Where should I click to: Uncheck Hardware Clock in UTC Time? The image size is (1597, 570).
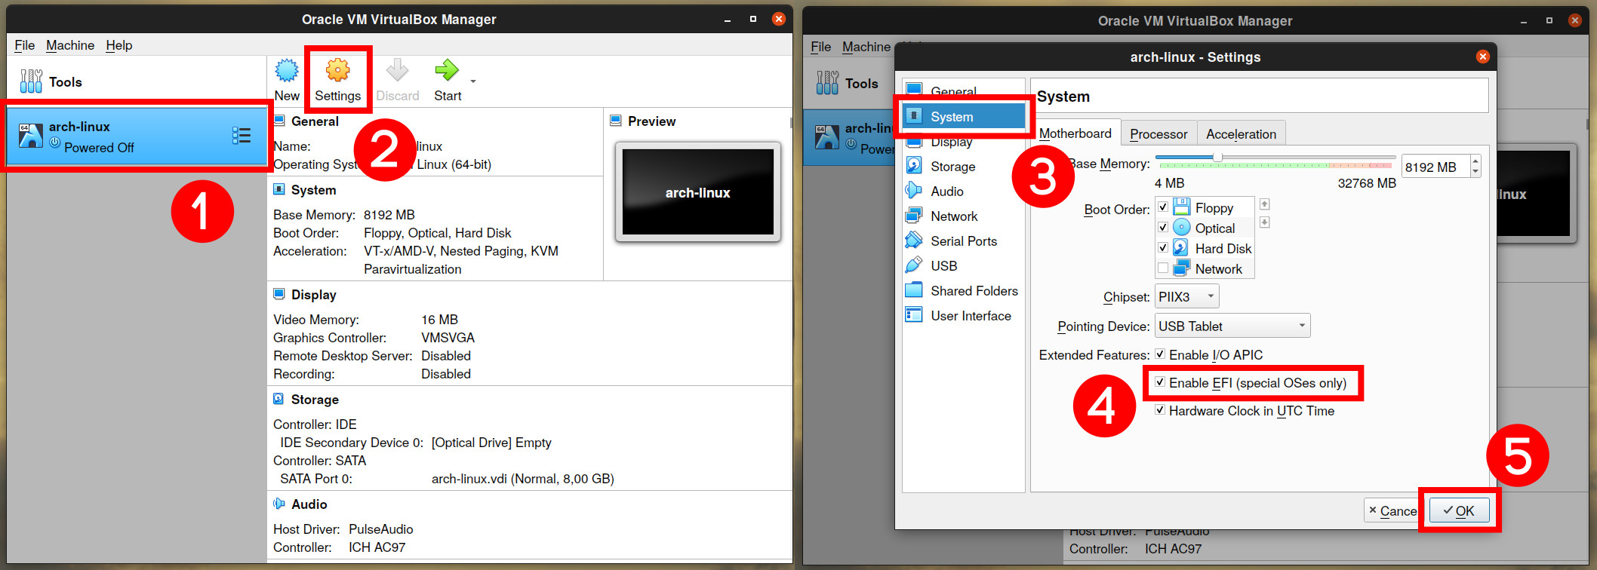(x=1161, y=410)
